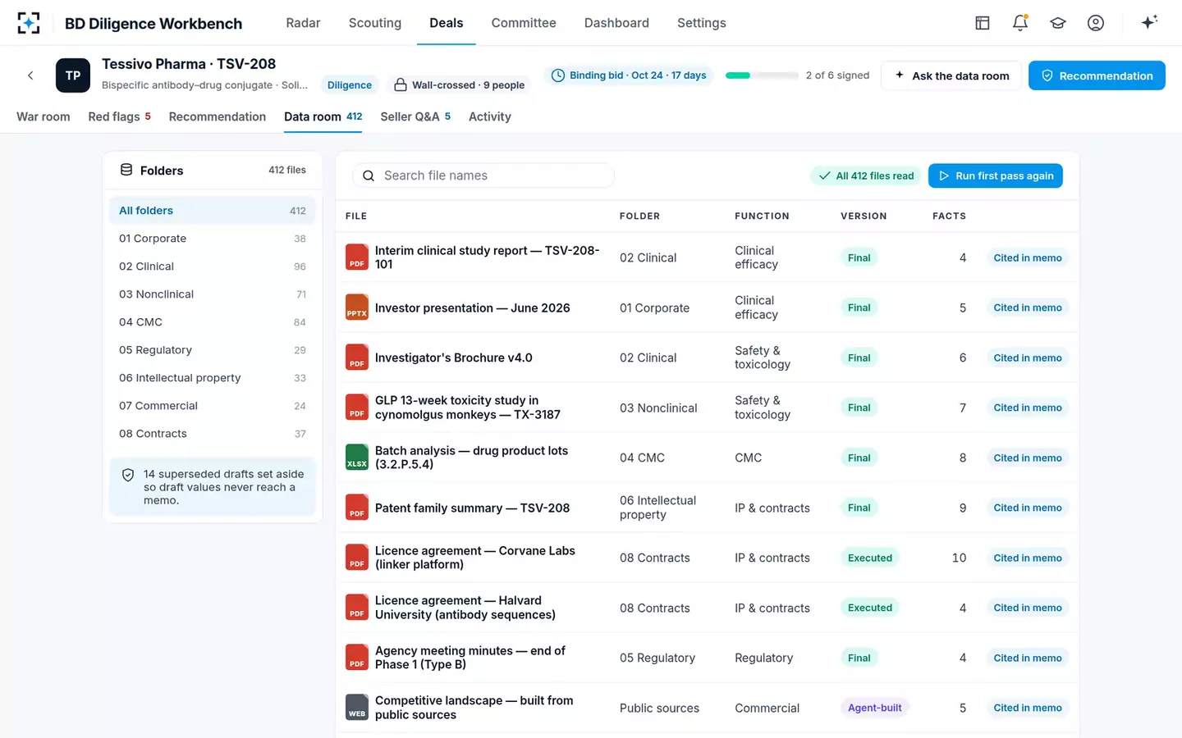
Task: Select the 06 Intellectual property folder
Action: (x=213, y=378)
